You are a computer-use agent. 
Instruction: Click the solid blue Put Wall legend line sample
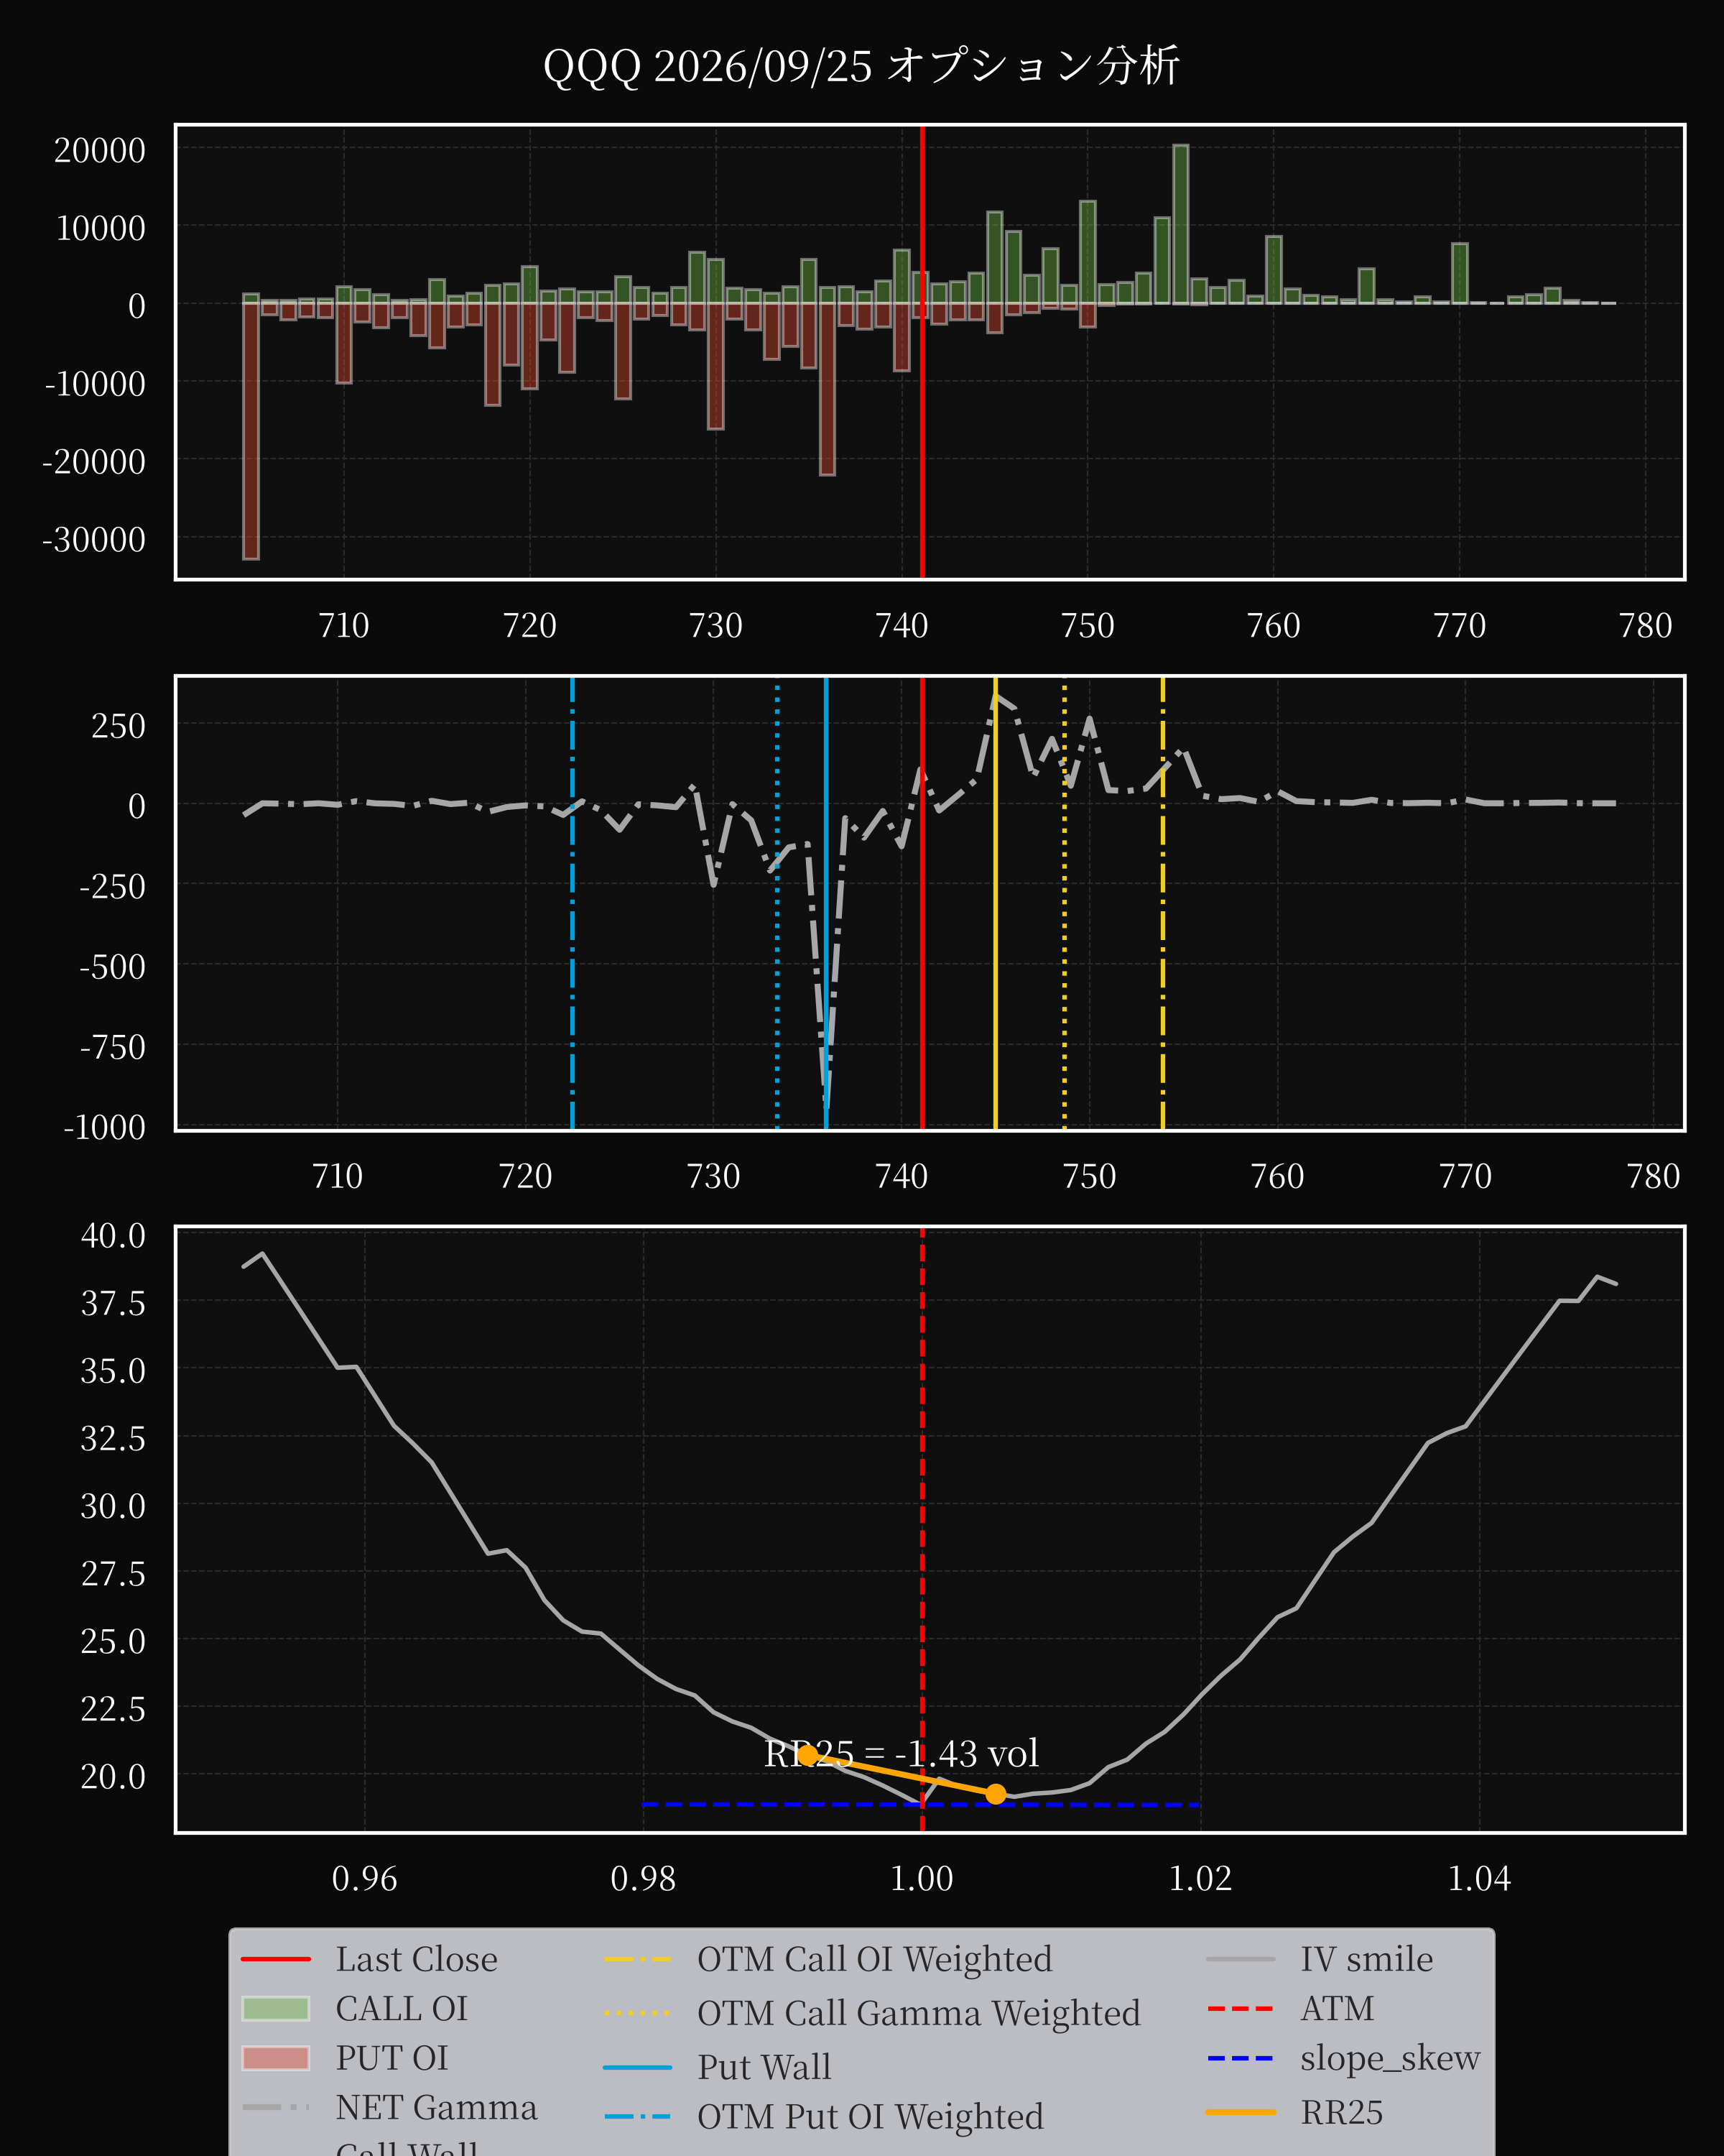point(638,2067)
